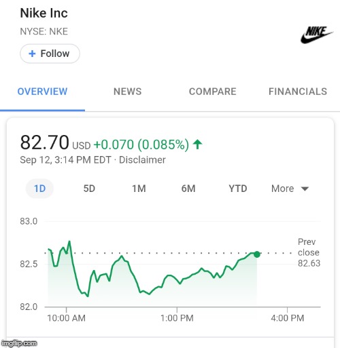
Task: Expand the More range dropdown
Action: click(x=290, y=189)
